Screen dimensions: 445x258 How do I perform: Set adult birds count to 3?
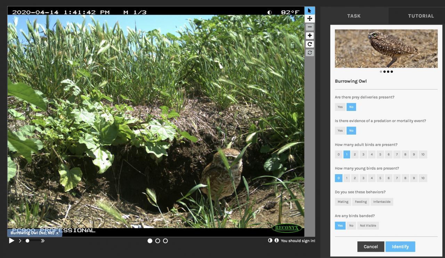[363, 154]
